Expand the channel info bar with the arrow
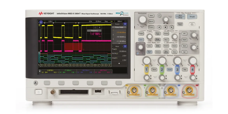This screenshot has width=228, height=114. [40, 71]
